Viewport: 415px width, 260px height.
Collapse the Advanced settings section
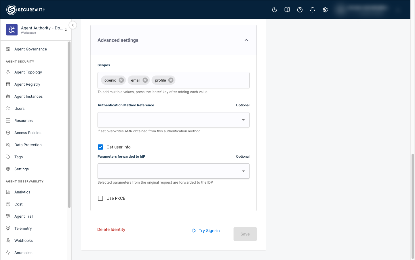click(x=246, y=40)
